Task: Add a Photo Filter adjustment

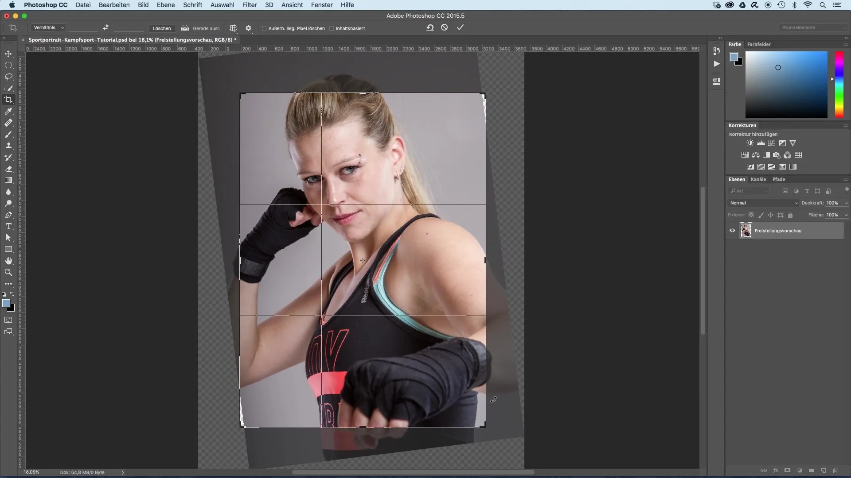Action: coord(777,155)
